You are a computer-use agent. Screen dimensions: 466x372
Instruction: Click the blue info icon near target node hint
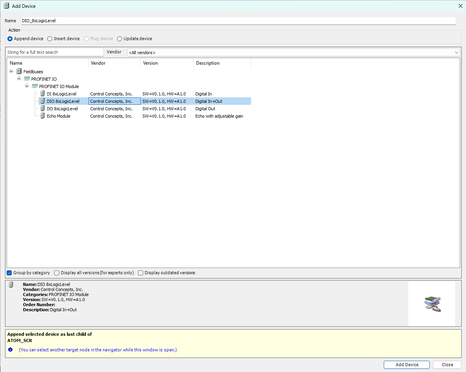10,349
